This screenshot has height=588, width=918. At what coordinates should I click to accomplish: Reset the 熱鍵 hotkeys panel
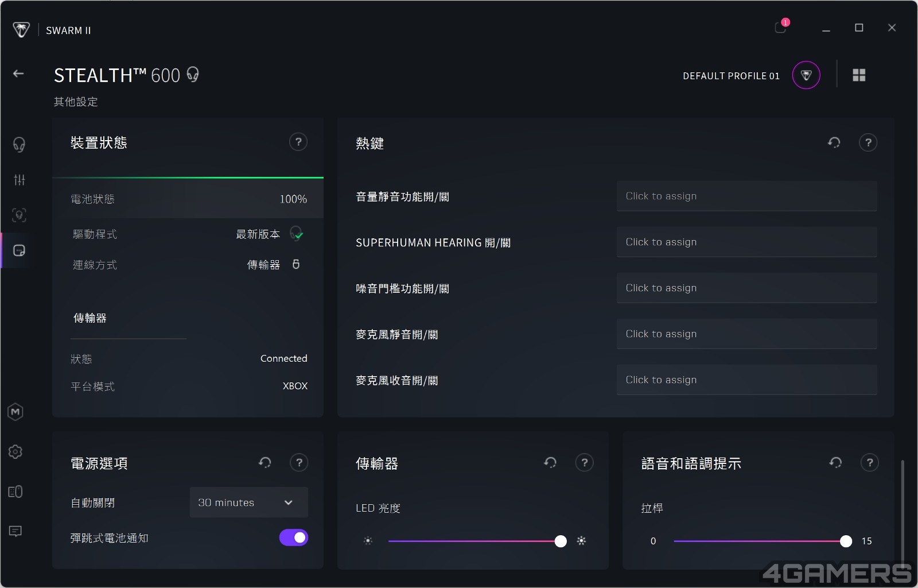point(834,142)
